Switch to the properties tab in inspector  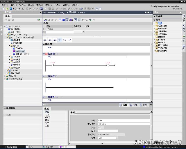click(x=124, y=105)
